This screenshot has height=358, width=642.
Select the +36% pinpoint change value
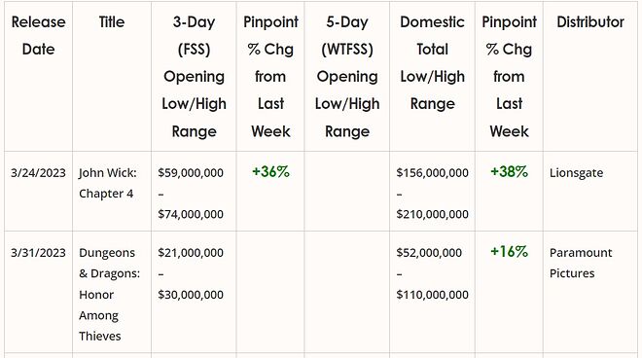[270, 171]
